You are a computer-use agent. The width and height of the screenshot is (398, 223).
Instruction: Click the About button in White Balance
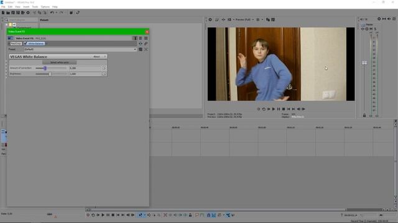(x=96, y=56)
